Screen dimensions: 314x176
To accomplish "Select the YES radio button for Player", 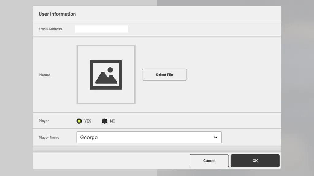I will (x=79, y=121).
